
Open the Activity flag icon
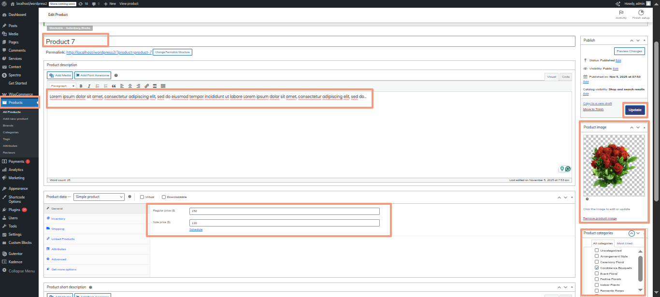click(621, 13)
